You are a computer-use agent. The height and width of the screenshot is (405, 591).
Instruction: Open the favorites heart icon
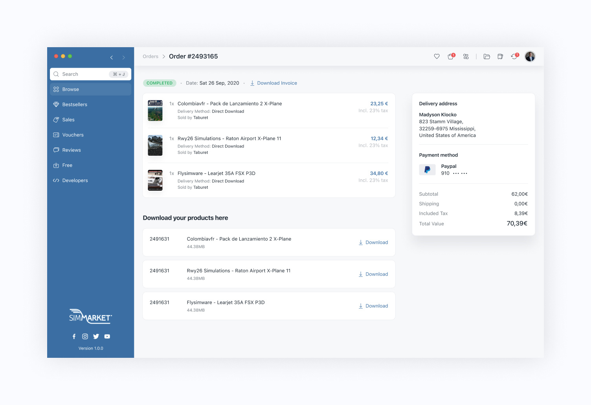click(437, 57)
